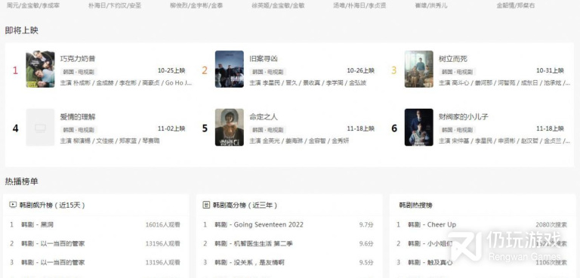Click the 周元/金宝敏/李成宰 cast text at top
Viewport: 580px width, 278px height.
click(33, 5)
